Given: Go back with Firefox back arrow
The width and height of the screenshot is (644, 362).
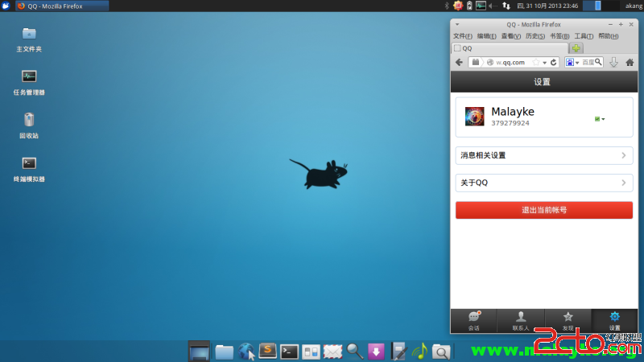Looking at the screenshot, I should tap(459, 63).
